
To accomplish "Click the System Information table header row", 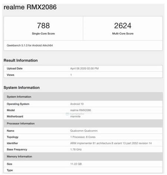I will 83,97.
